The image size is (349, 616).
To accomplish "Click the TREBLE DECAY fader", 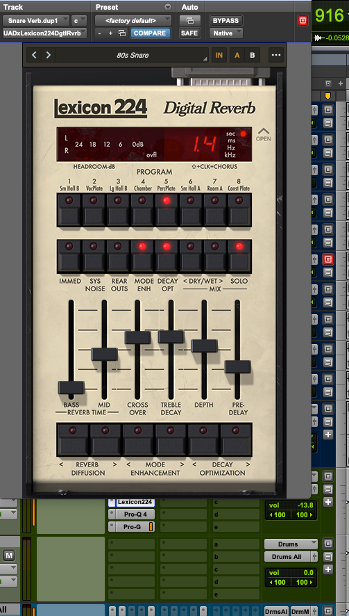I will pyautogui.click(x=171, y=337).
